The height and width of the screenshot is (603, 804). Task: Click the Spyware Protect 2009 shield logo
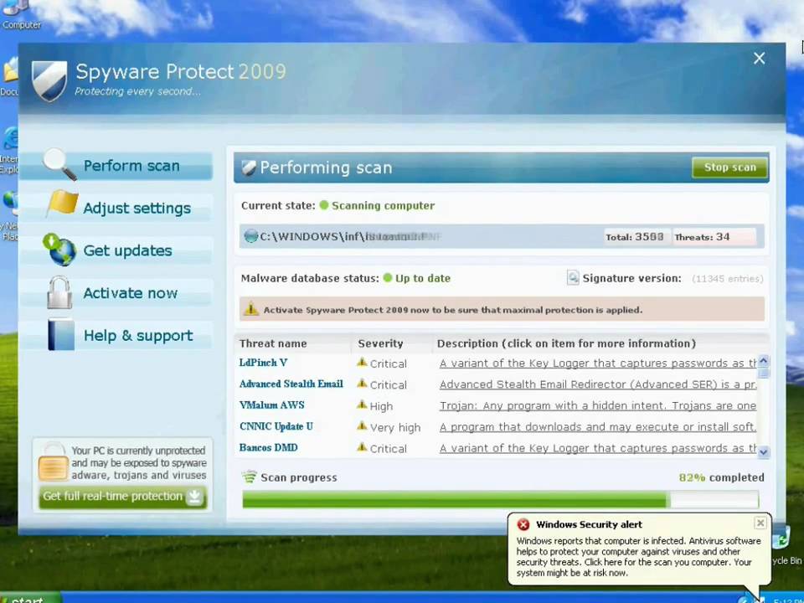49,80
